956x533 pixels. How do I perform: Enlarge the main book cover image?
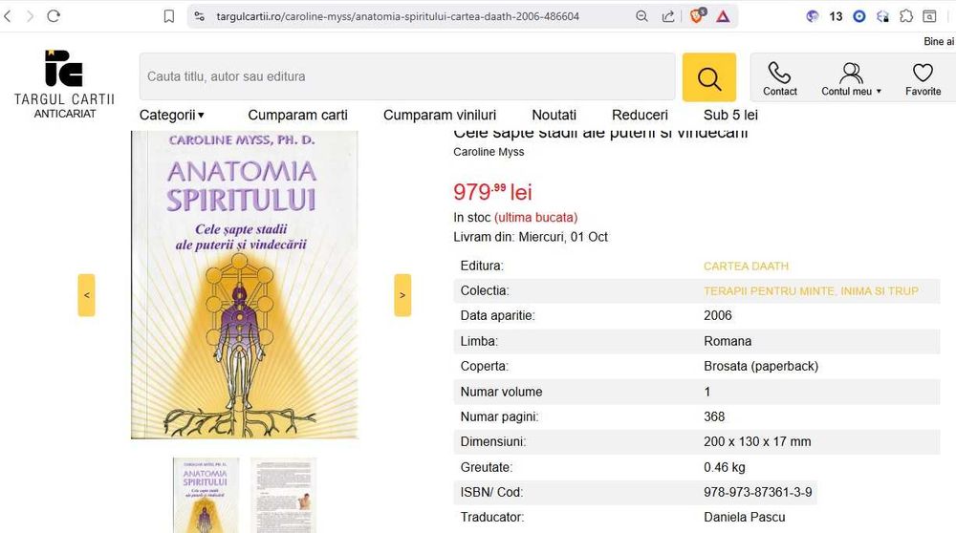245,285
